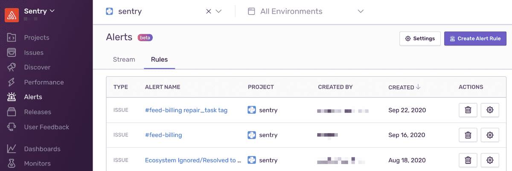Open the Performance section

point(44,82)
